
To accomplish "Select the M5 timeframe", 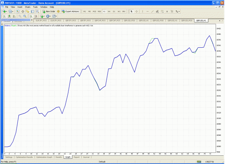I will click(89, 11).
